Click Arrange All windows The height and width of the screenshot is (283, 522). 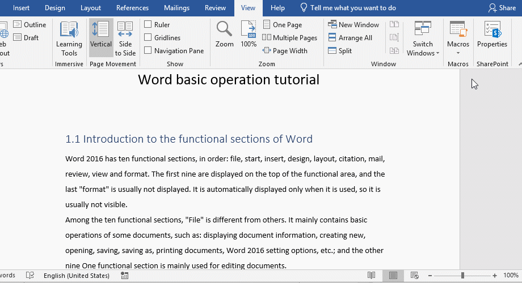pyautogui.click(x=350, y=37)
